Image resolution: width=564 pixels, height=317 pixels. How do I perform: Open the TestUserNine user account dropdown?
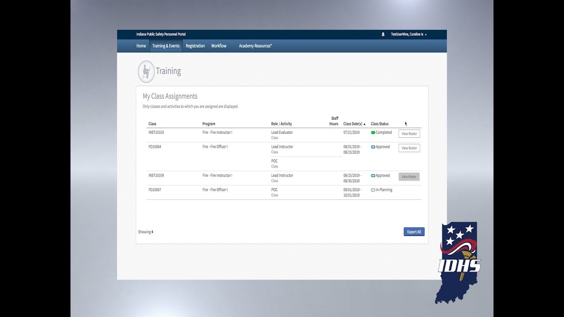pos(408,34)
